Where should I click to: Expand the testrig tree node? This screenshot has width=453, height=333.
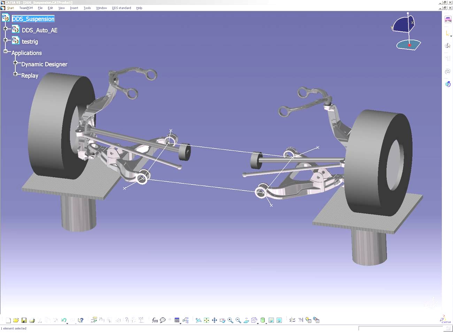coord(5,40)
